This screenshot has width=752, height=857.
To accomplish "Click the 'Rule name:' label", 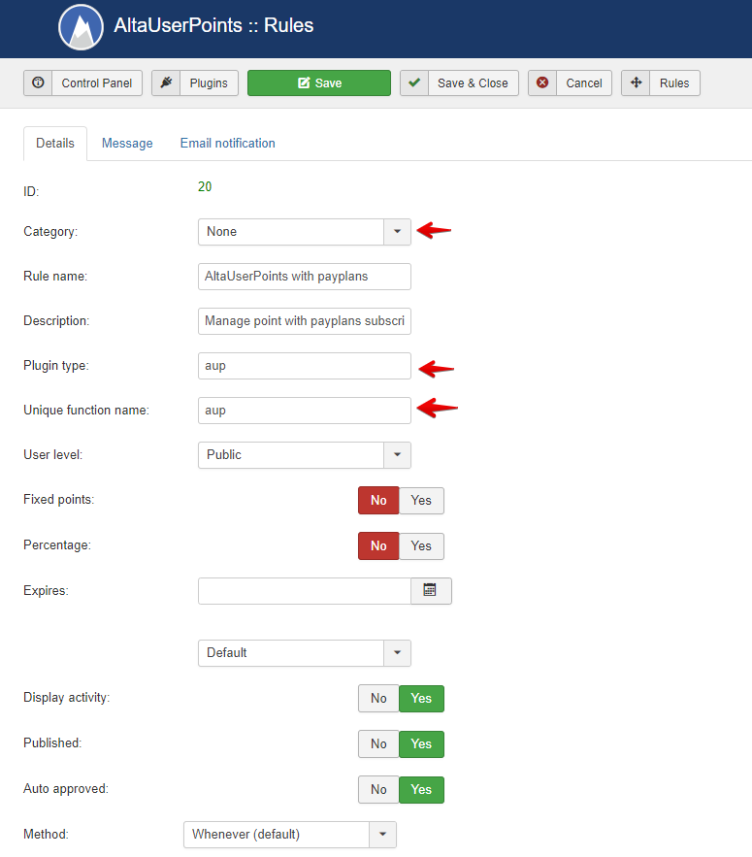I will point(55,276).
